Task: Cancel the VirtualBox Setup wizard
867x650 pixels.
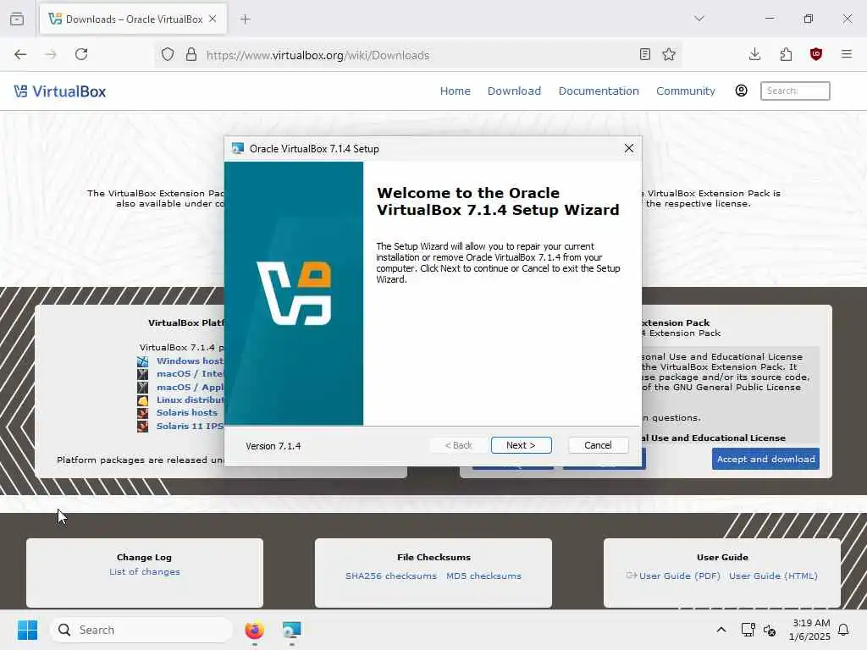Action: pyautogui.click(x=598, y=445)
